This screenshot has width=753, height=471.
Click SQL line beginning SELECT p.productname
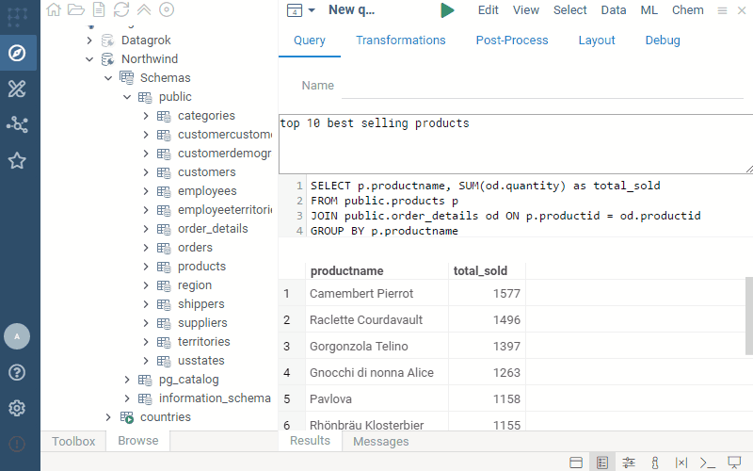tap(485, 186)
